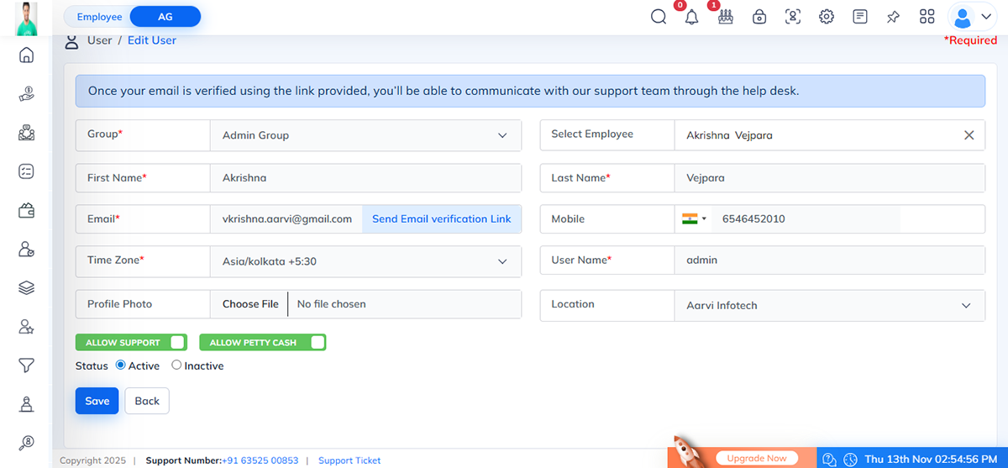Open the notifications bell icon
Viewport: 1008px width, 468px height.
pos(691,17)
